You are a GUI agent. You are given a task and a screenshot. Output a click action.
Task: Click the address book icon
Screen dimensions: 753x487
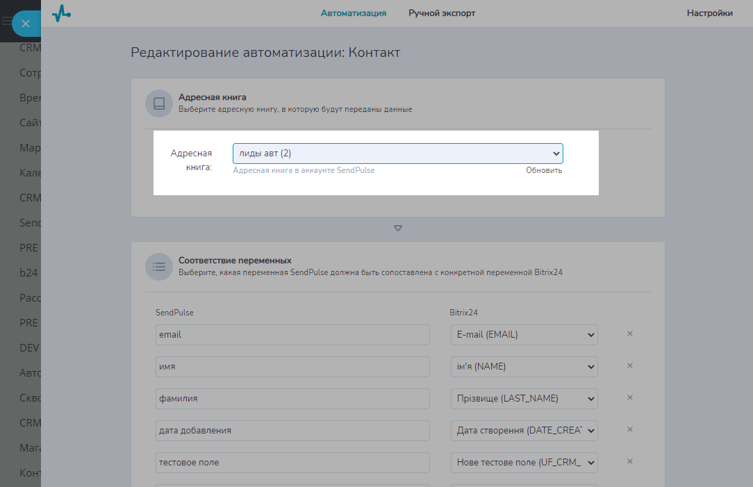159,104
